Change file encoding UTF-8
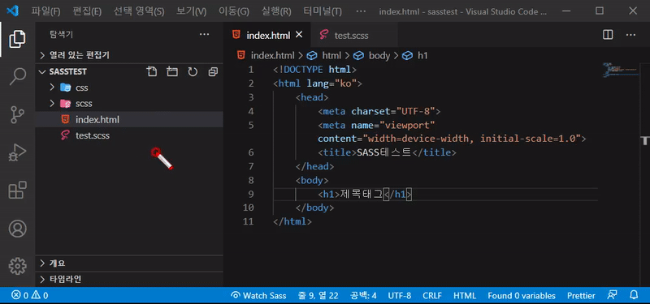 pos(400,295)
